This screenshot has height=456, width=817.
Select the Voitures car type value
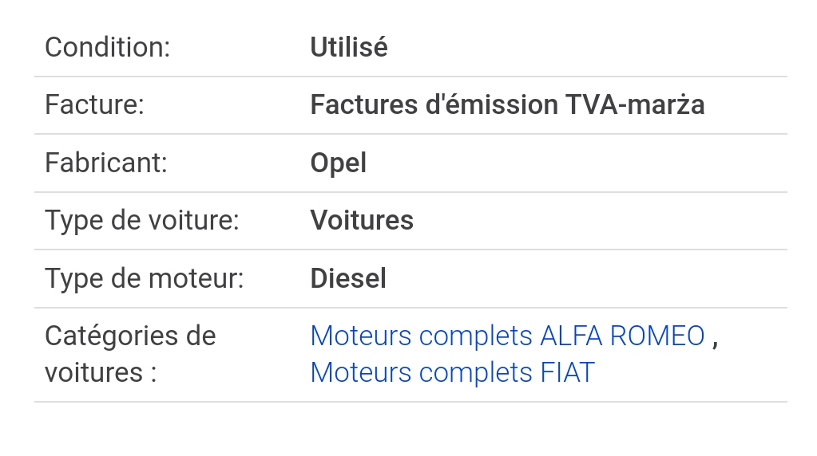pyautogui.click(x=362, y=220)
